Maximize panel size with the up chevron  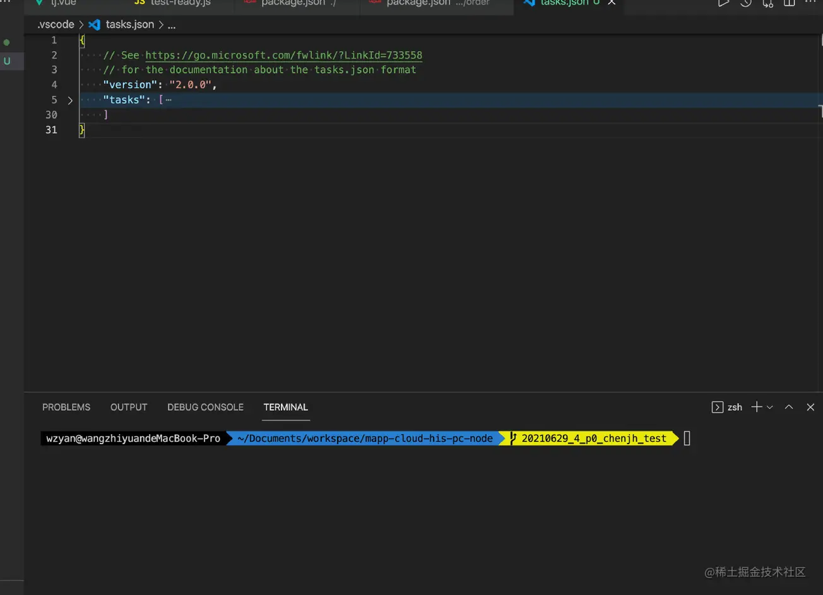click(x=789, y=407)
